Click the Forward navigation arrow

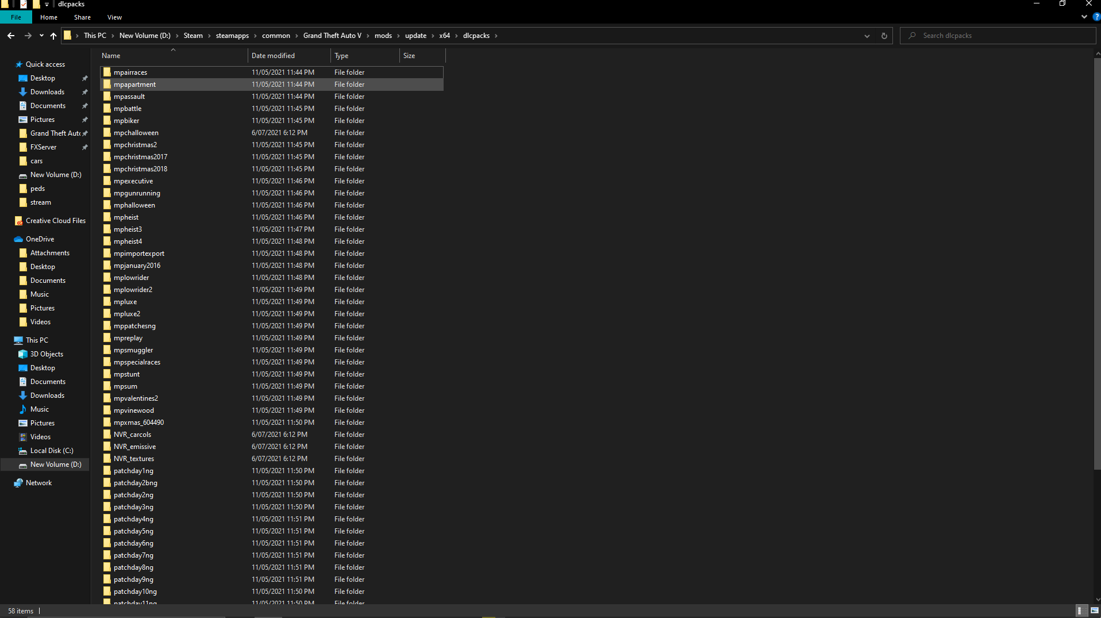click(x=28, y=36)
